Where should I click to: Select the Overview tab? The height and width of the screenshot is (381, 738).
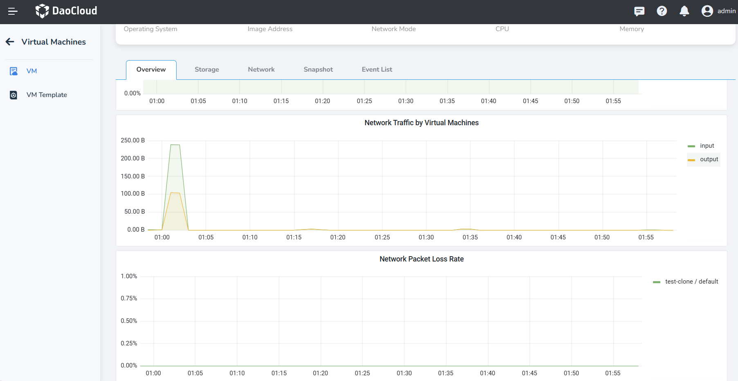click(x=151, y=70)
